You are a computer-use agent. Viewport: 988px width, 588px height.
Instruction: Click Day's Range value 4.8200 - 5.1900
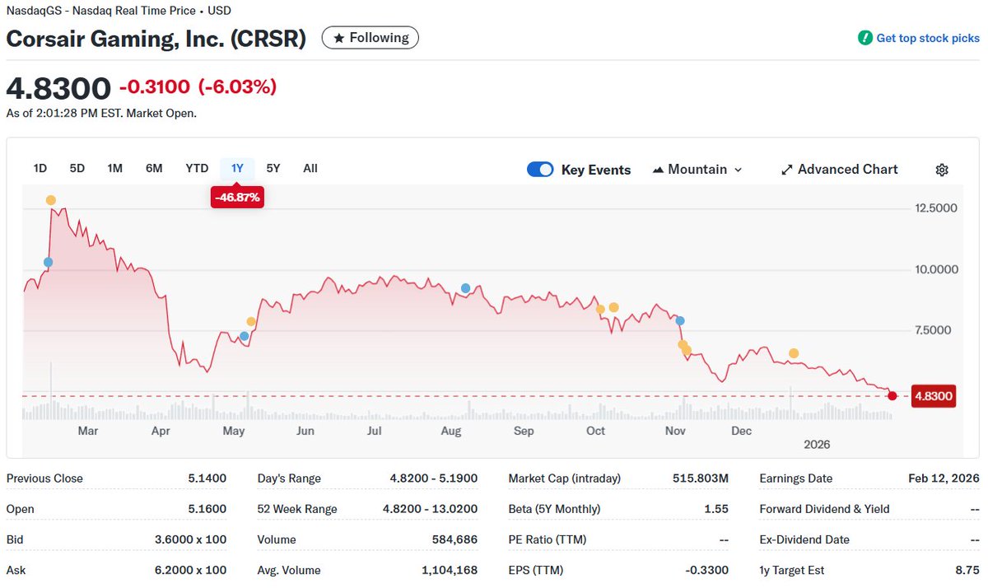point(434,478)
